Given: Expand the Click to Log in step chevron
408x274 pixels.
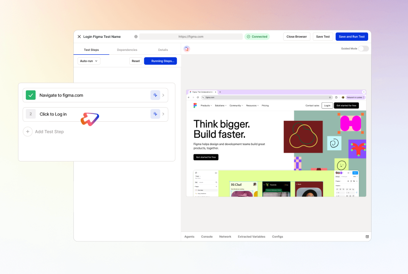Looking at the screenshot, I should coord(163,114).
